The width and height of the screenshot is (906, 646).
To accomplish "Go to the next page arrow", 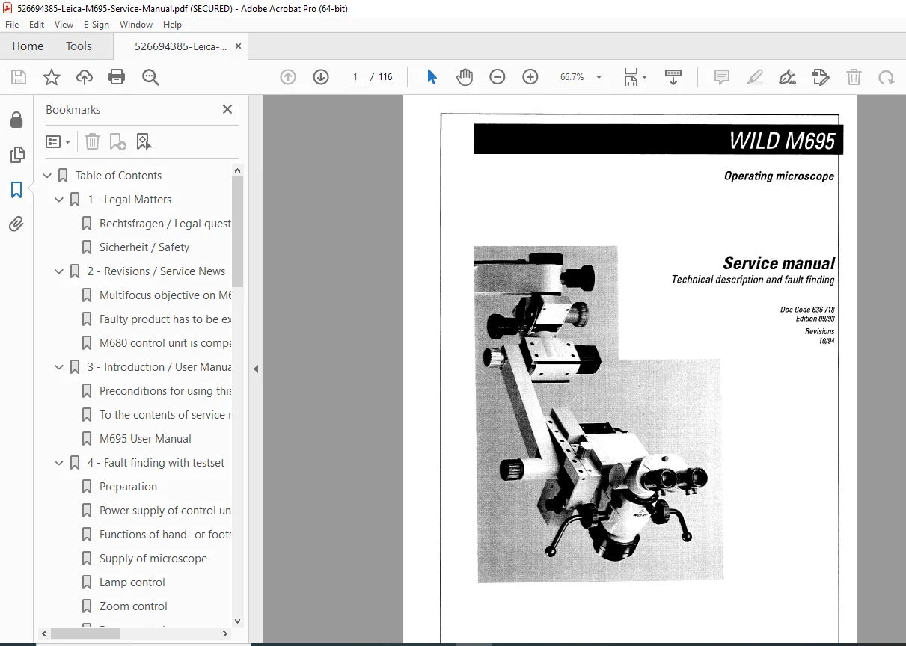I will [x=321, y=77].
